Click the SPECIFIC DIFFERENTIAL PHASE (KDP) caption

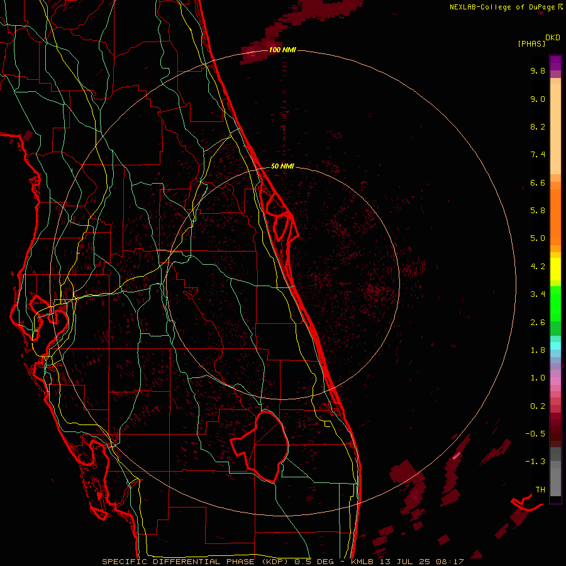point(194,562)
